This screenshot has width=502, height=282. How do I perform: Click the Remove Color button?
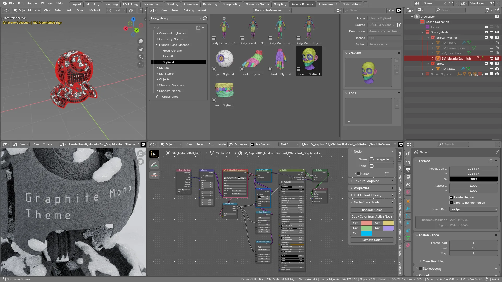(x=372, y=240)
